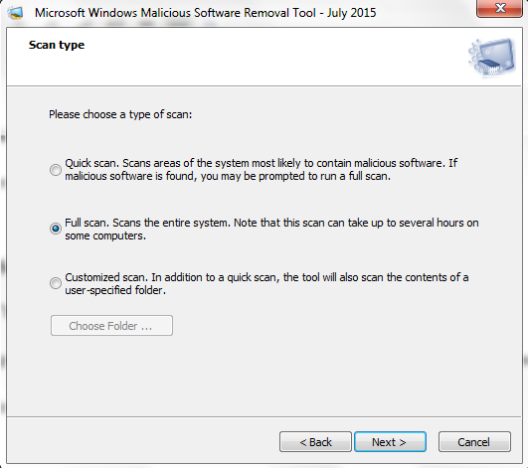528x468 pixels.
Task: Go back with the Back button
Action: (315, 442)
